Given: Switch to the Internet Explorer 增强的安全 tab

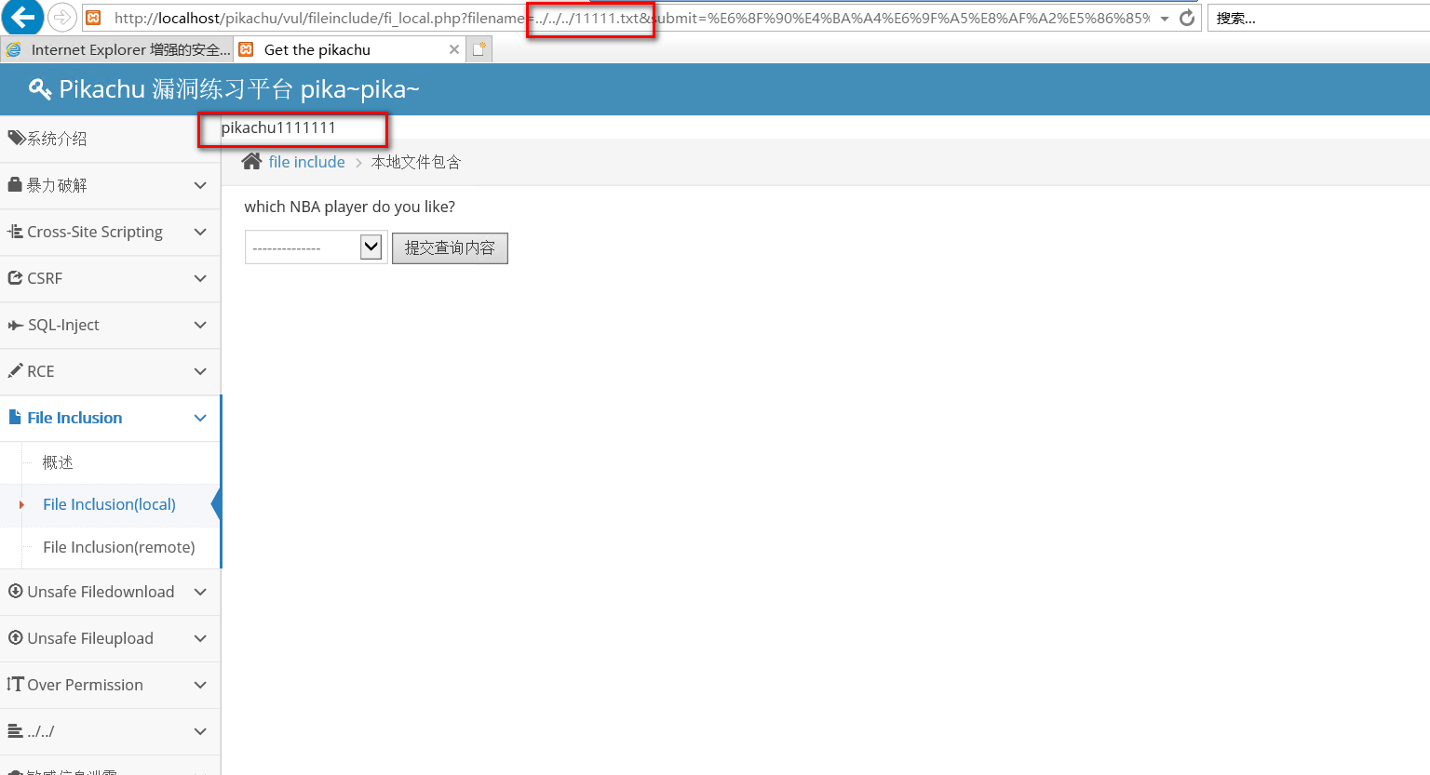Looking at the screenshot, I should tap(117, 49).
